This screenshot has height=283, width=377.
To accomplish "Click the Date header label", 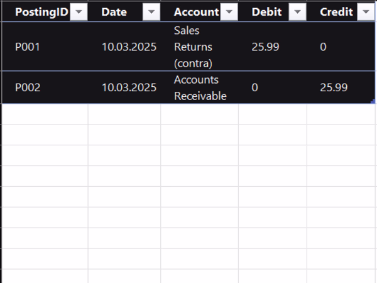I will coord(113,12).
